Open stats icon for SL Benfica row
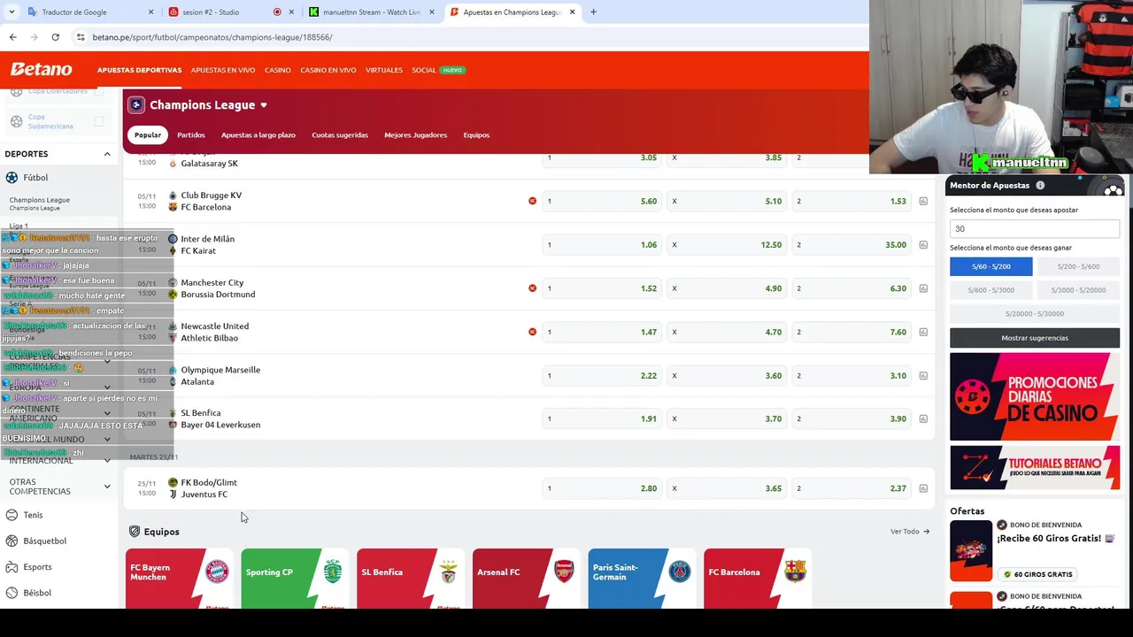1133x637 pixels. pos(923,419)
